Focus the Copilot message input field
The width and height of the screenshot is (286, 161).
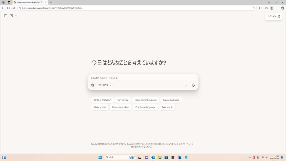tap(143, 78)
